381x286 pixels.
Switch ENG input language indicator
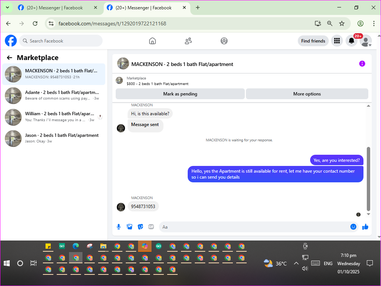tap(328, 263)
